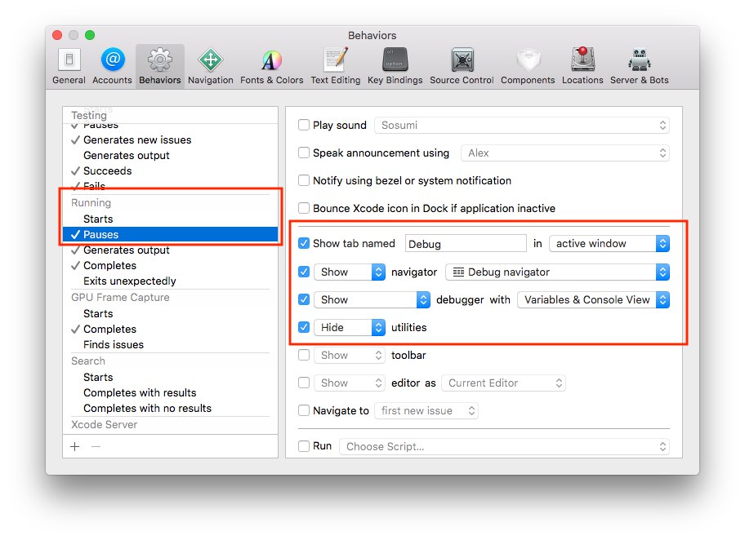Open Key Bindings preferences
The height and width of the screenshot is (540, 745).
coord(395,66)
